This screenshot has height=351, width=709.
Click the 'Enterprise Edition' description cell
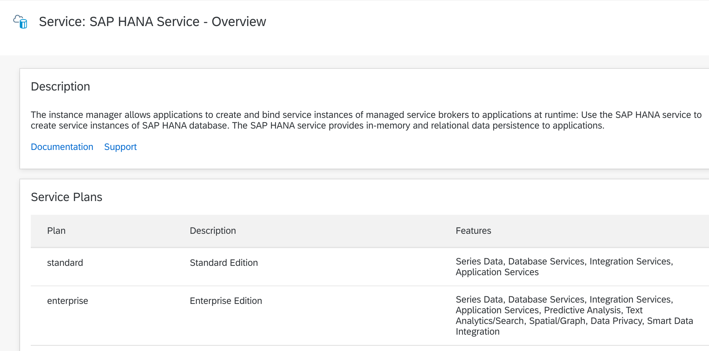pyautogui.click(x=226, y=301)
